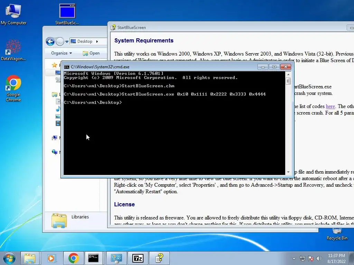
Task: Select the Favorites star in Explorer sidebar
Action: pos(54,65)
